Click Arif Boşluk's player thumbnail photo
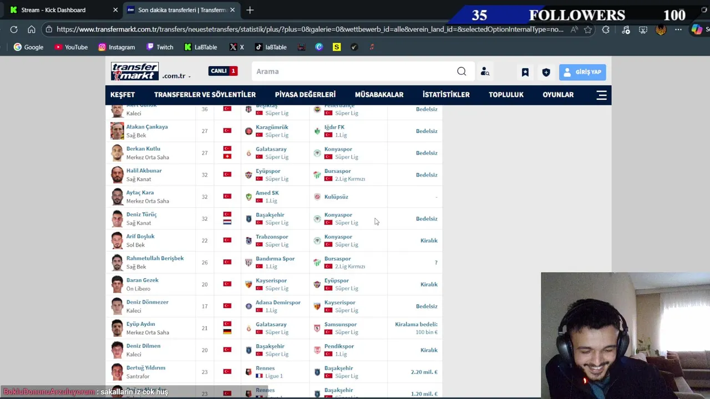 117,241
